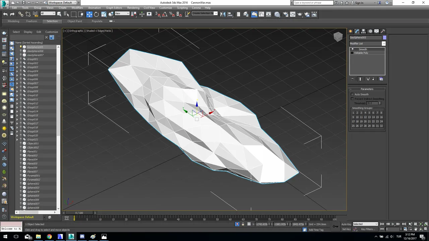
Task: Open the Workspace: Default dropdown
Action: coord(62,3)
